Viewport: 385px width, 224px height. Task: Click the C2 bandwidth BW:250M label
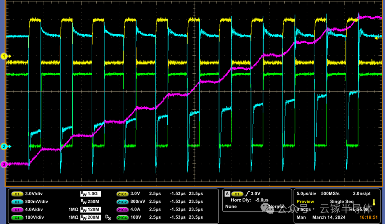pyautogui.click(x=90, y=202)
